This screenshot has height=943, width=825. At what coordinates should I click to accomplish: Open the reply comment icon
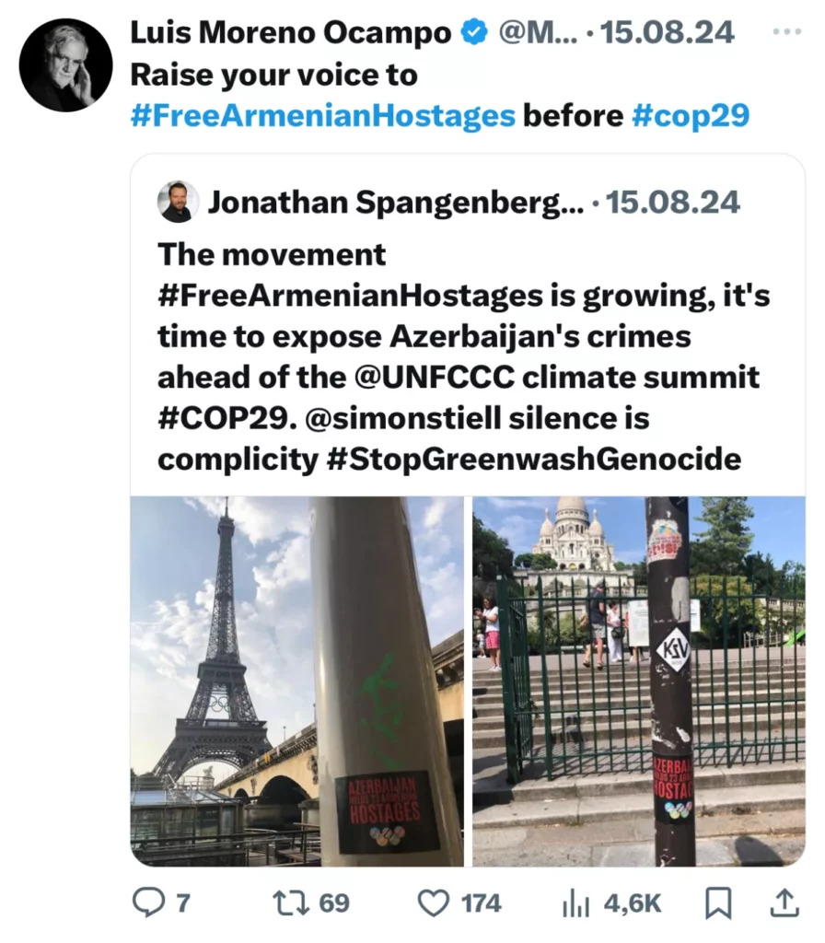148,903
